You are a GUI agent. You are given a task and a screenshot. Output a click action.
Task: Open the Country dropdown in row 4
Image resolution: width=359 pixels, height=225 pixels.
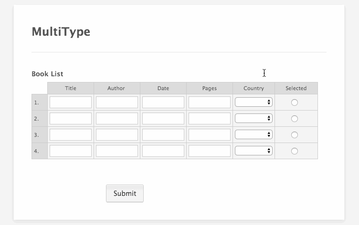[x=253, y=151]
